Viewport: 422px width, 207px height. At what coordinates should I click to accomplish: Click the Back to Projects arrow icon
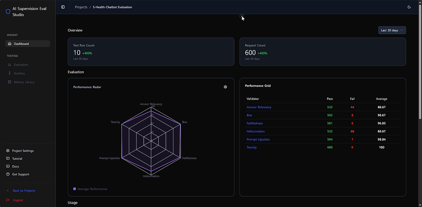tap(8, 190)
